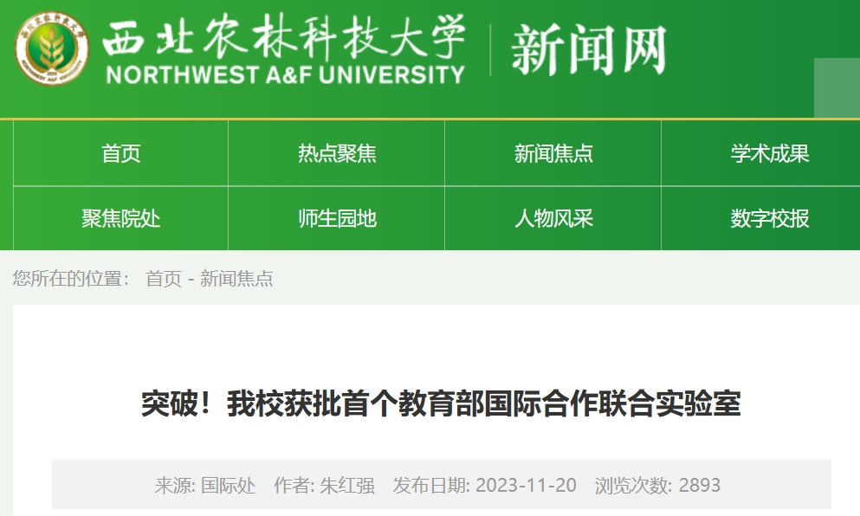
Task: Click the light green square at top right
Action: pyautogui.click(x=837, y=87)
